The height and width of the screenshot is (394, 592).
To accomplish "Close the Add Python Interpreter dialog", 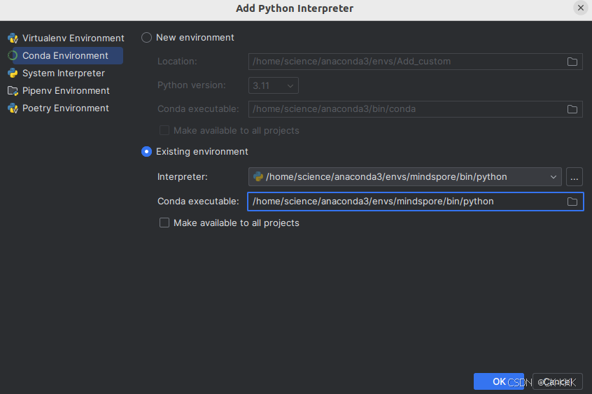I will click(x=581, y=8).
